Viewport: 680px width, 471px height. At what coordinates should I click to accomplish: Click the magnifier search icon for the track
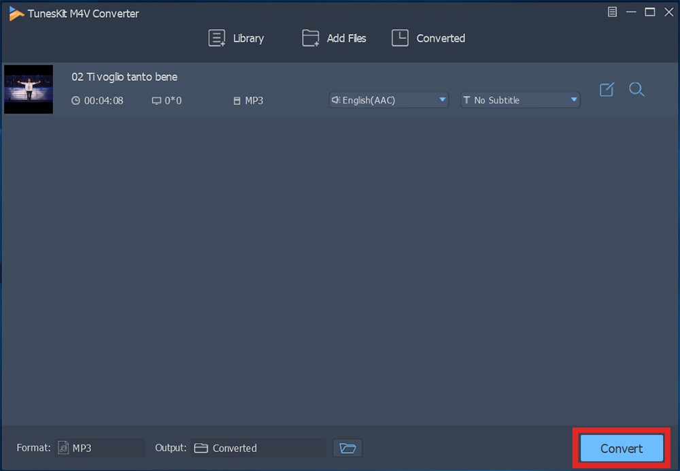pyautogui.click(x=636, y=89)
